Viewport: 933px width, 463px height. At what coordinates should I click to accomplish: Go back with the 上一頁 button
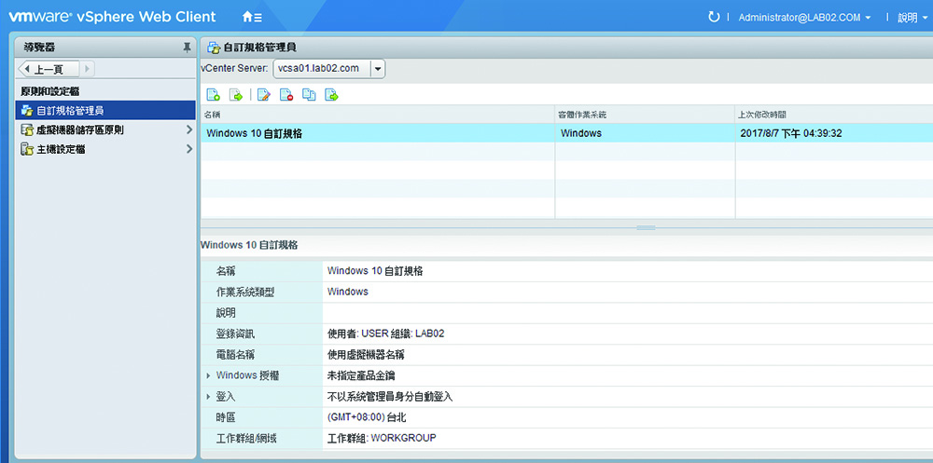pyautogui.click(x=49, y=70)
